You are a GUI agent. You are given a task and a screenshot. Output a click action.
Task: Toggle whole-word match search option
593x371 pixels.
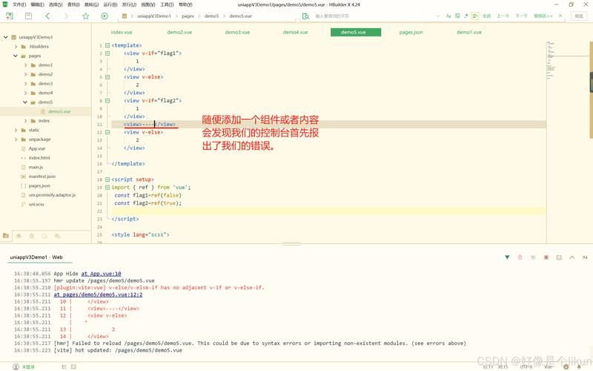457,16
